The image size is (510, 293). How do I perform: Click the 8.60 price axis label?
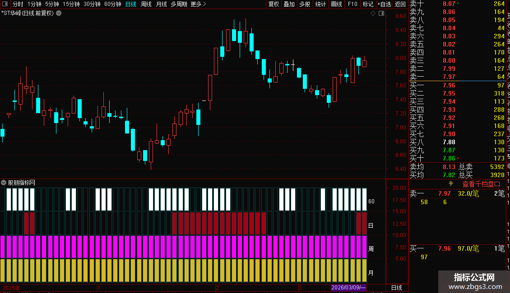[x=401, y=16]
